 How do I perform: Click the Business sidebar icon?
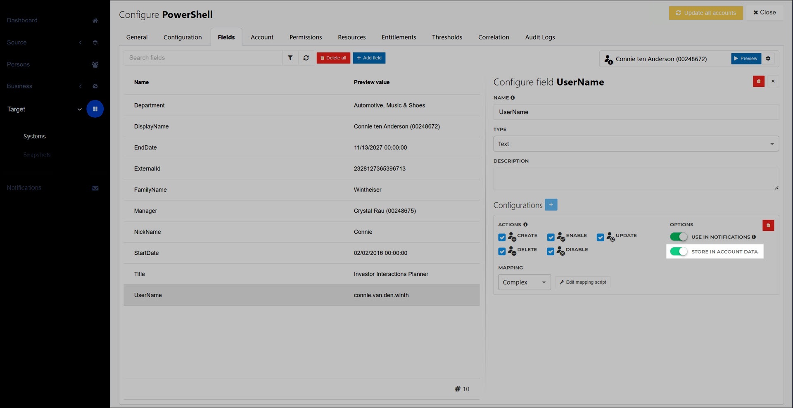click(95, 86)
